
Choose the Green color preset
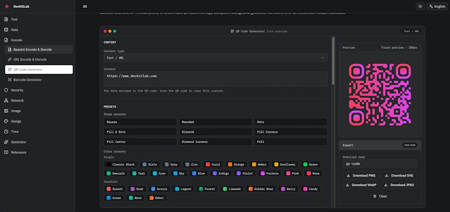coord(310,164)
